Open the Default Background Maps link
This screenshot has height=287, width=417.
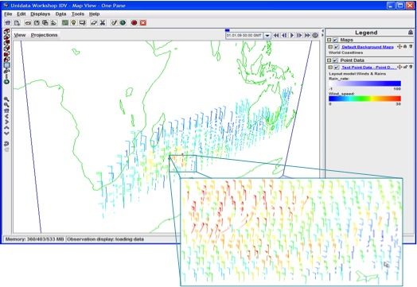368,47
